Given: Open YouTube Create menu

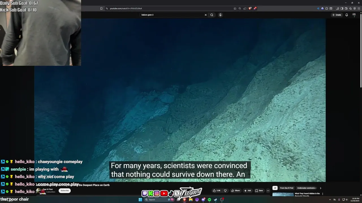Looking at the screenshot, I should [337, 15].
